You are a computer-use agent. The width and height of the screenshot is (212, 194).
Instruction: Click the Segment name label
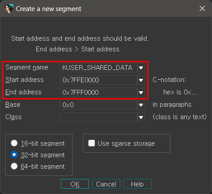(x=27, y=67)
